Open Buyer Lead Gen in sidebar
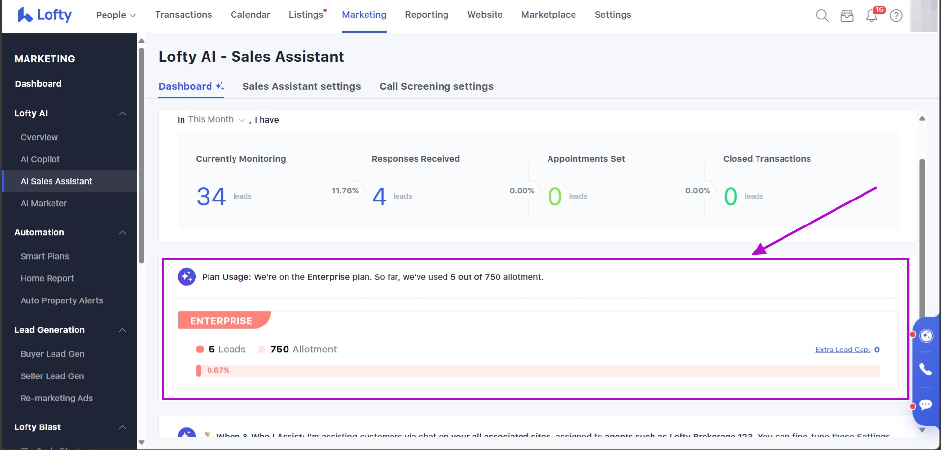Image resolution: width=941 pixels, height=450 pixels. pos(52,354)
